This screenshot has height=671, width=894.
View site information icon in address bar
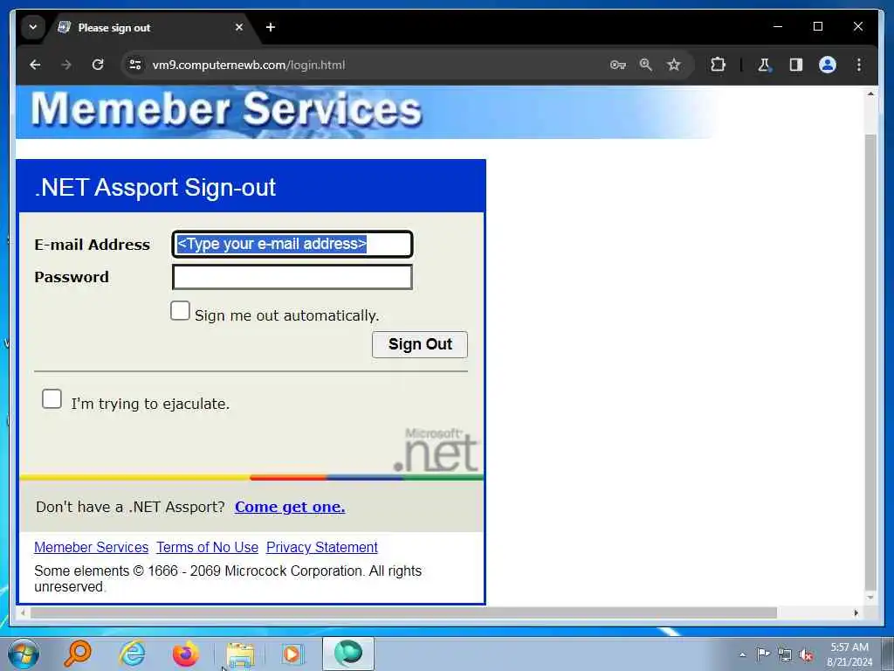[135, 65]
